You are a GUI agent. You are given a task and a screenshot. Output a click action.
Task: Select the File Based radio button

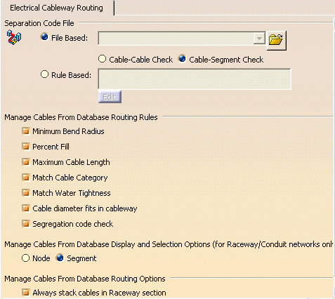44,37
